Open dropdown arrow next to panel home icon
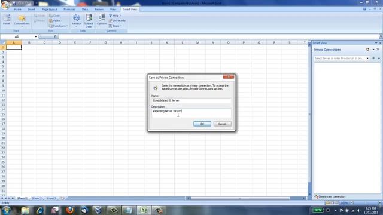 pos(373,50)
